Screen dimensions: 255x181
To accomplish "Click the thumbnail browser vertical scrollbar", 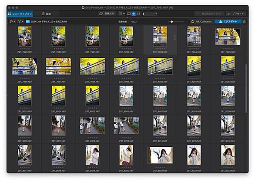I will point(246,89).
